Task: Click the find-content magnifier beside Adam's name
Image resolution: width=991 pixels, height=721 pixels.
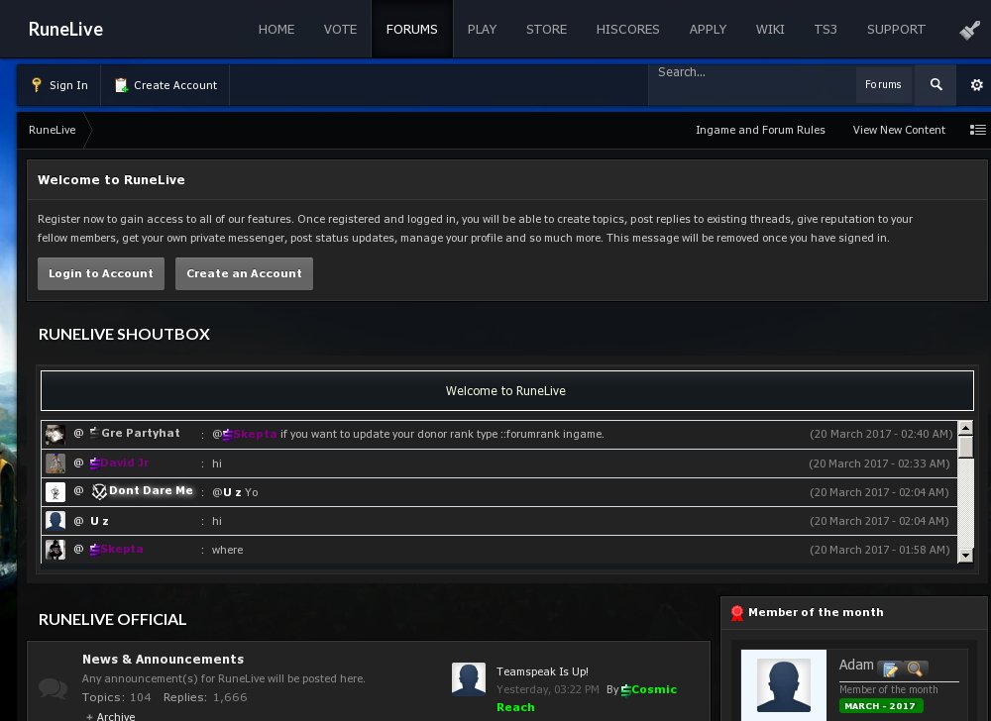Action: click(916, 669)
